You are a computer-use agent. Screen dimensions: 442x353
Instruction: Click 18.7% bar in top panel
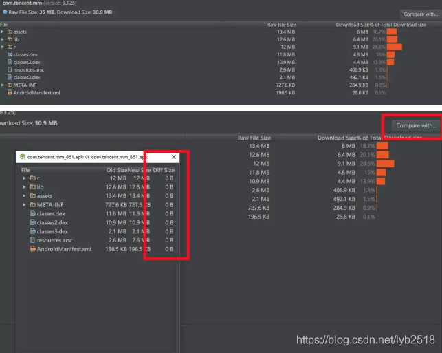pyautogui.click(x=392, y=32)
